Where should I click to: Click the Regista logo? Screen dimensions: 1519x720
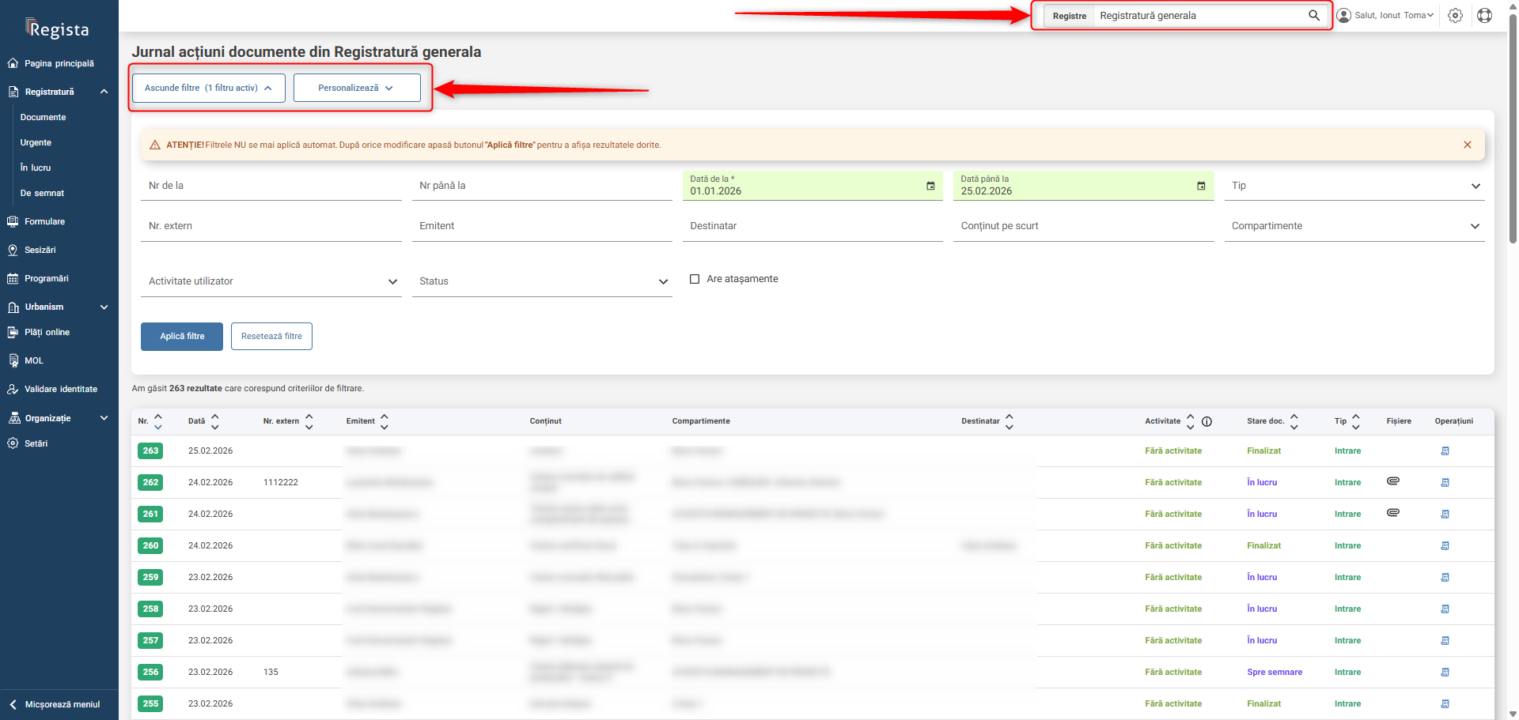tap(58, 29)
